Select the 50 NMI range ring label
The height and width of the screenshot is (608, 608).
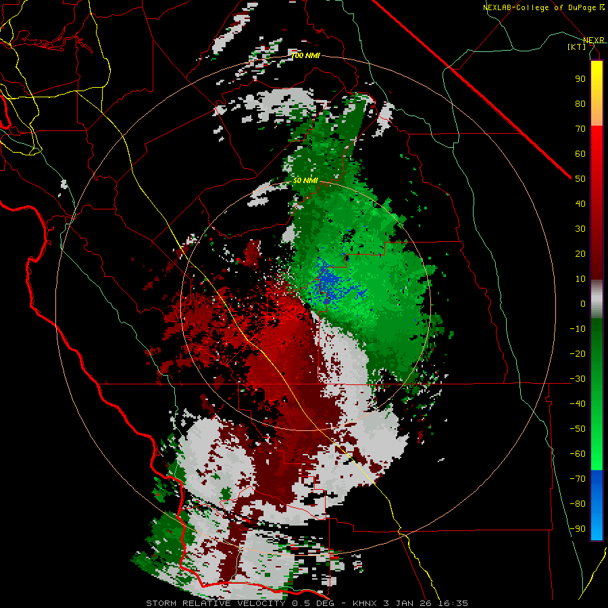point(305,180)
